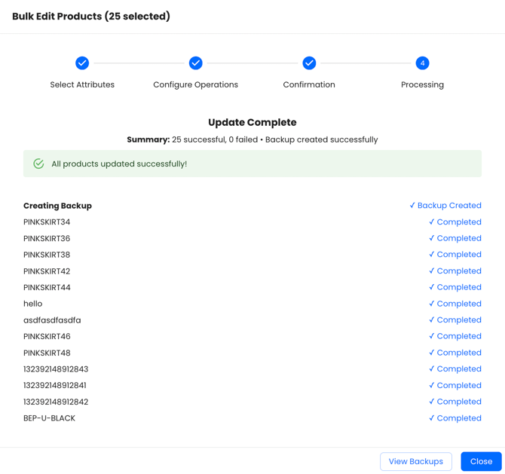Close the bulk edit dialog

481,461
